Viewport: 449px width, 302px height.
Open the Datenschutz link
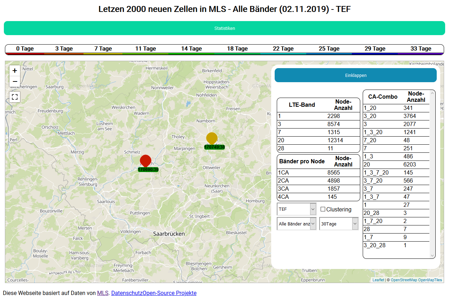(x=127, y=293)
